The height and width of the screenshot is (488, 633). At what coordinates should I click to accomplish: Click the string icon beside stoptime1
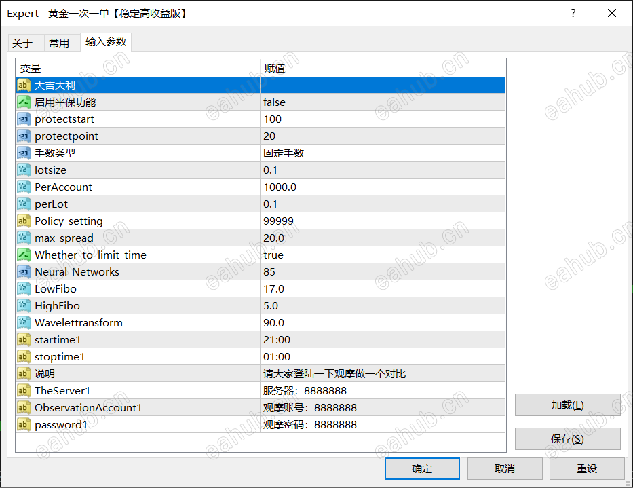[x=24, y=357]
